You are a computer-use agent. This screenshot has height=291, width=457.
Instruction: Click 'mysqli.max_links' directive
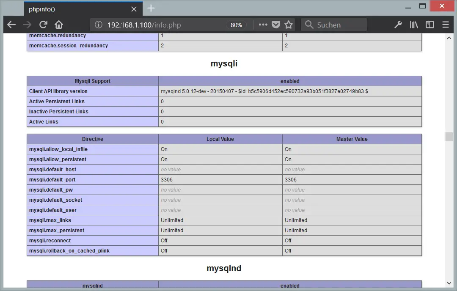tap(50, 220)
